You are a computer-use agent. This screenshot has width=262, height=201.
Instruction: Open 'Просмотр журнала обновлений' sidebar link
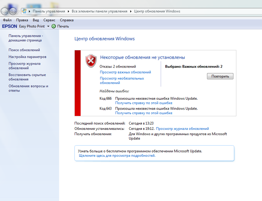pyautogui.click(x=25, y=66)
